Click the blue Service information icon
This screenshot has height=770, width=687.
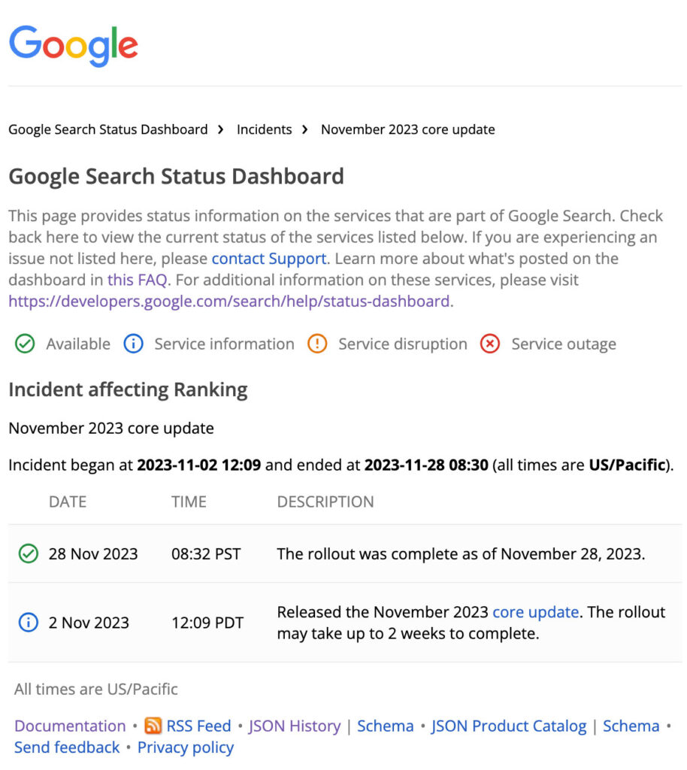[x=133, y=344]
